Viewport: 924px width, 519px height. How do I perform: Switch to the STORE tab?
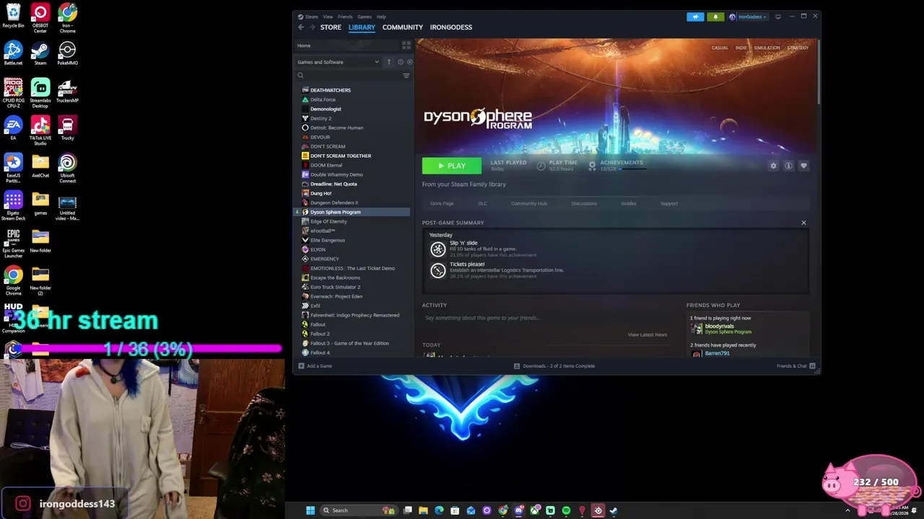(x=331, y=27)
